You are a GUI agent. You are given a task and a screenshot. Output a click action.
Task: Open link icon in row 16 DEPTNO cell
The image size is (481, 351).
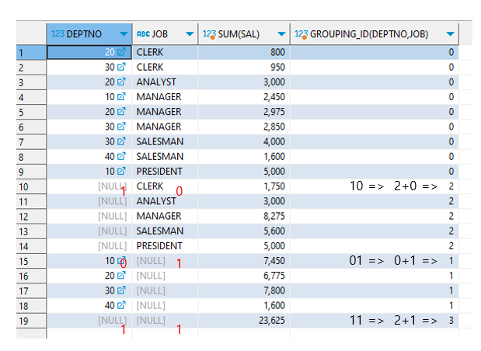point(121,276)
